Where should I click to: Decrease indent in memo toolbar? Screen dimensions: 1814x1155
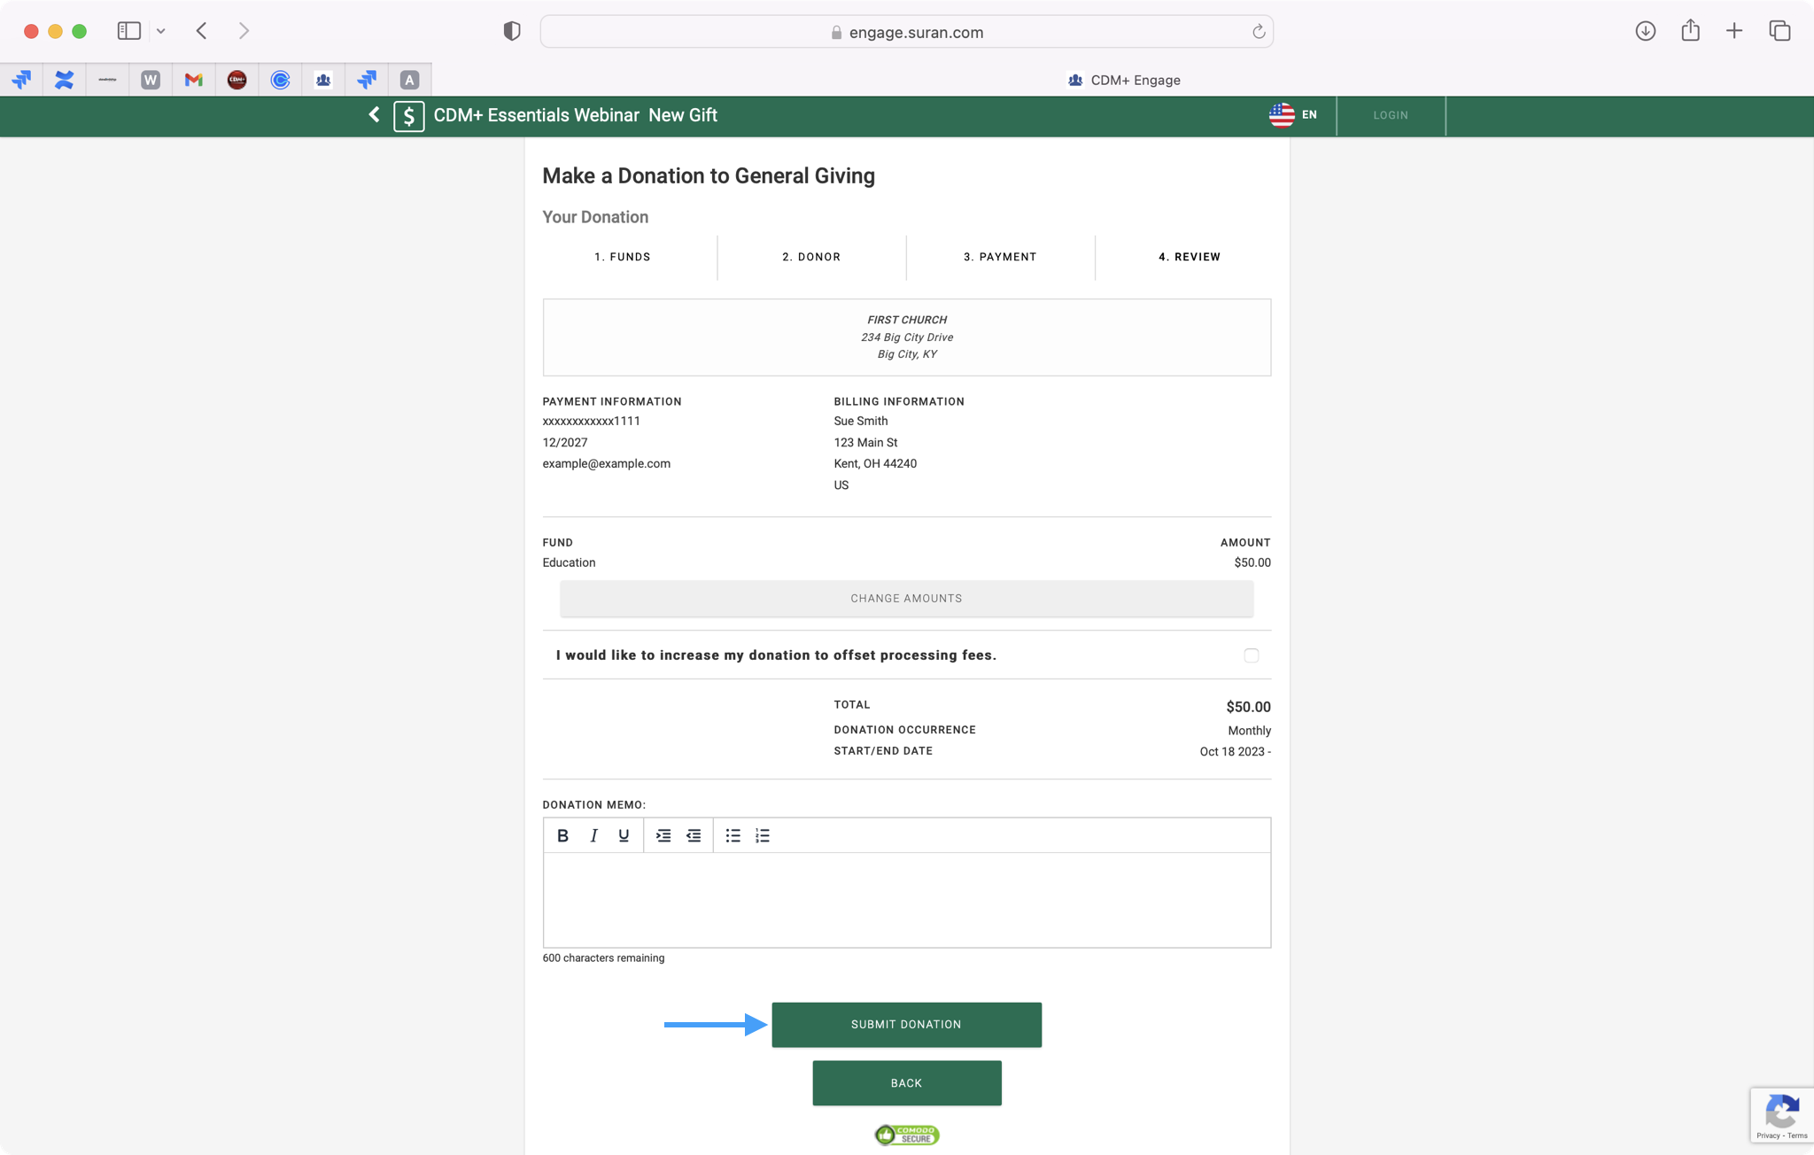pos(694,835)
